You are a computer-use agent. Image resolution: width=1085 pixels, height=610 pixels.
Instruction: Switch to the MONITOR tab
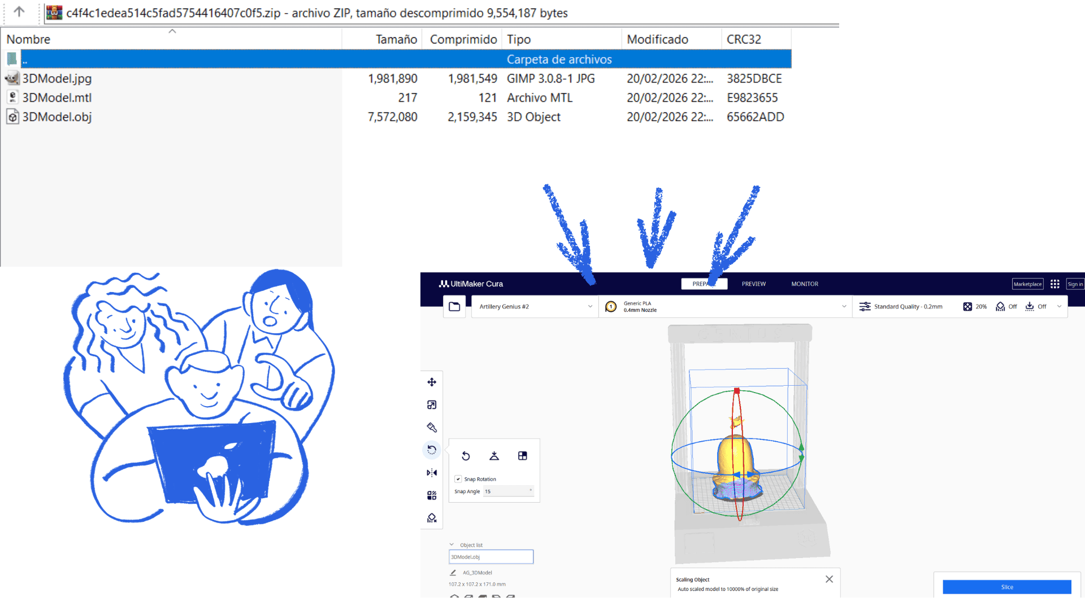pyautogui.click(x=804, y=284)
